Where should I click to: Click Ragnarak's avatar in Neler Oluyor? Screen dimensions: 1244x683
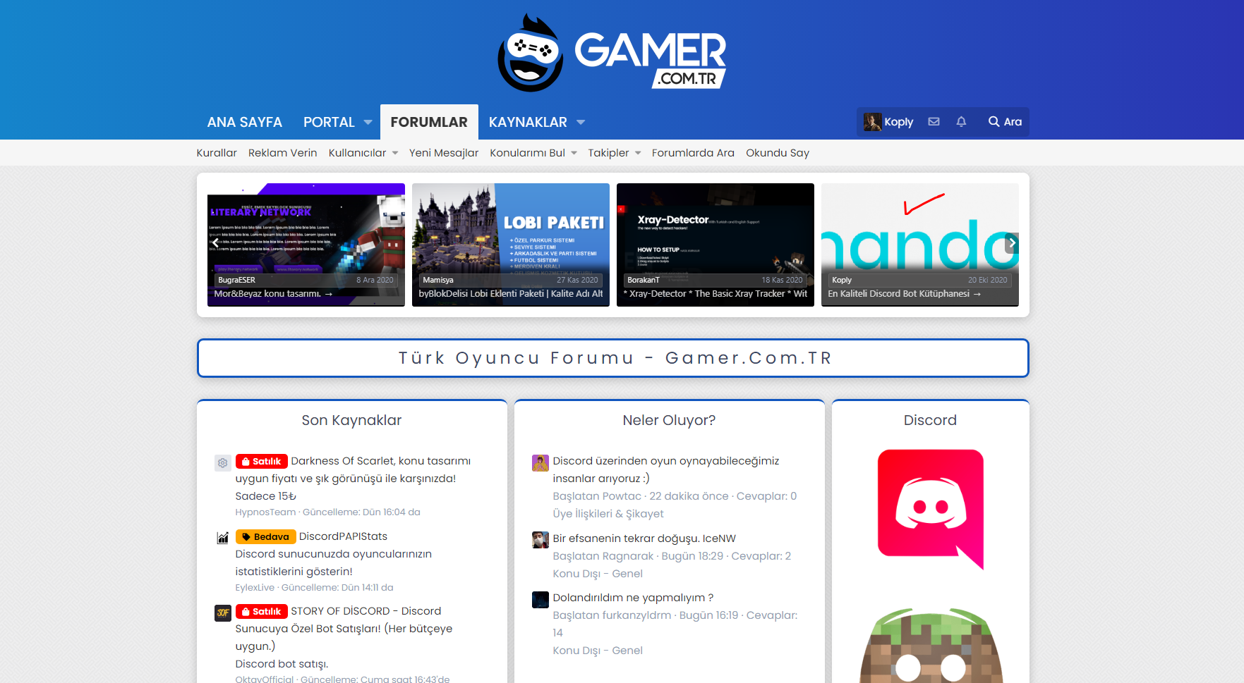point(540,540)
